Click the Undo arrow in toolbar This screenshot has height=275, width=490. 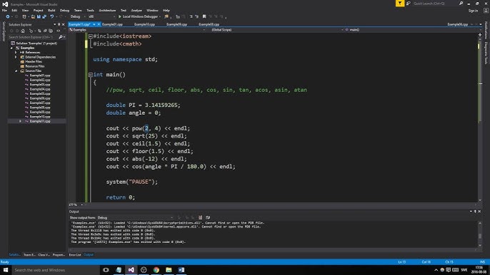pos(52,16)
